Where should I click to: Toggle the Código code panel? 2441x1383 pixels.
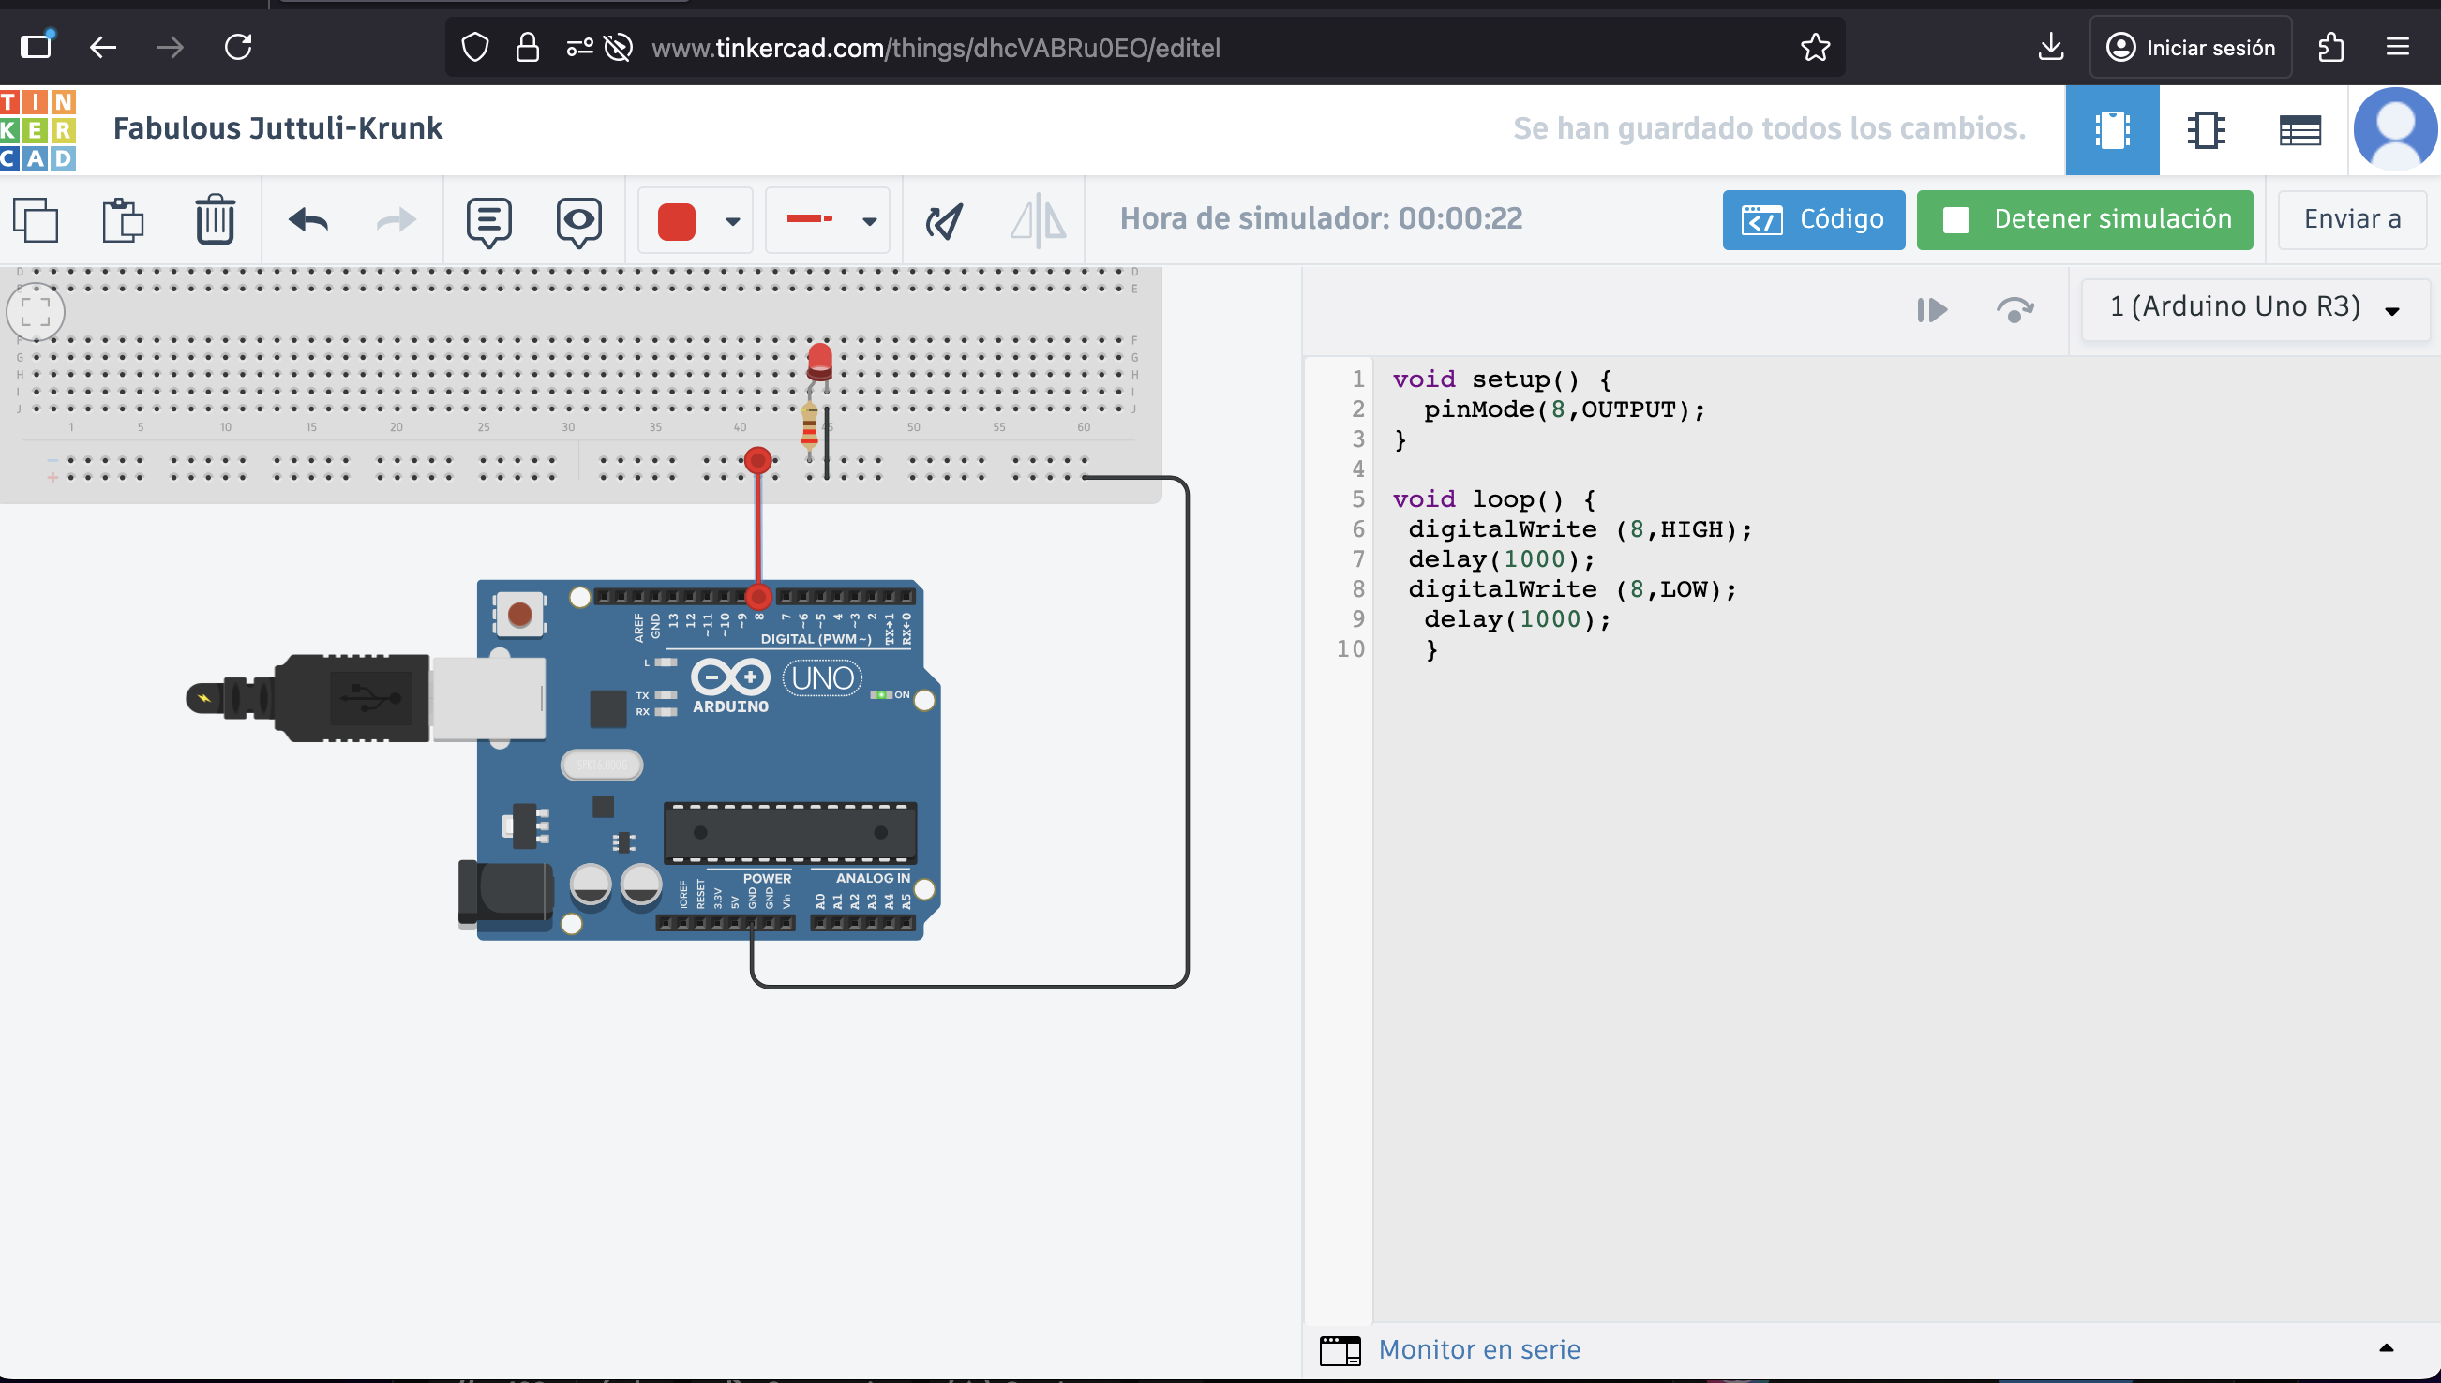tap(1813, 219)
